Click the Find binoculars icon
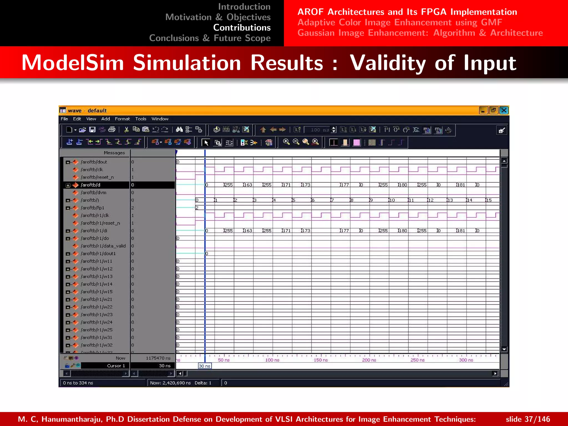Viewport: 568px width, 426px height. tap(179, 129)
